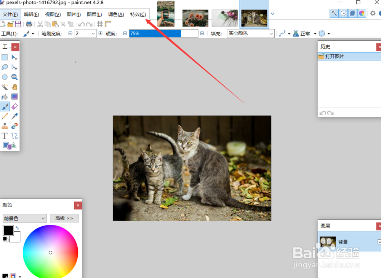The width and height of the screenshot is (381, 278).
Task: Click the black primary color swatch
Action: pos(8,230)
